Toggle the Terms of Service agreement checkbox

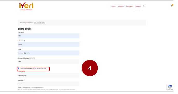click(x=18, y=68)
